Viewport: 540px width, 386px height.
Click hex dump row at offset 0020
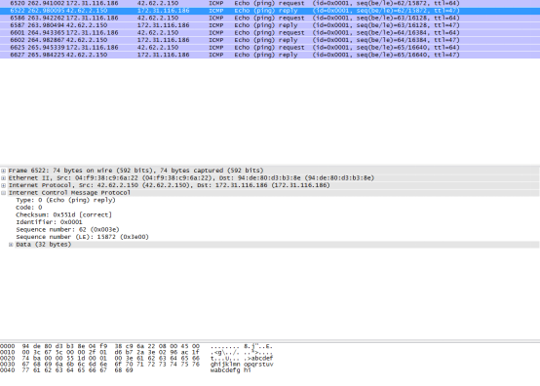pos(136,358)
